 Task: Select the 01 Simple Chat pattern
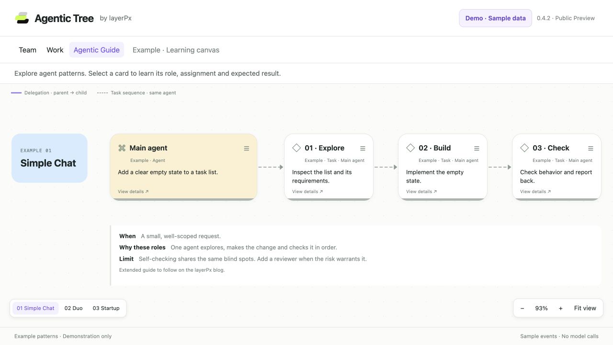point(35,308)
